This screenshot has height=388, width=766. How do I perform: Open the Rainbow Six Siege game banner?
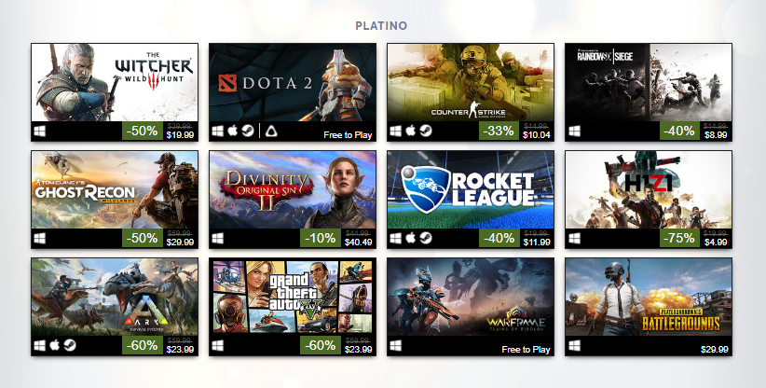click(649, 82)
